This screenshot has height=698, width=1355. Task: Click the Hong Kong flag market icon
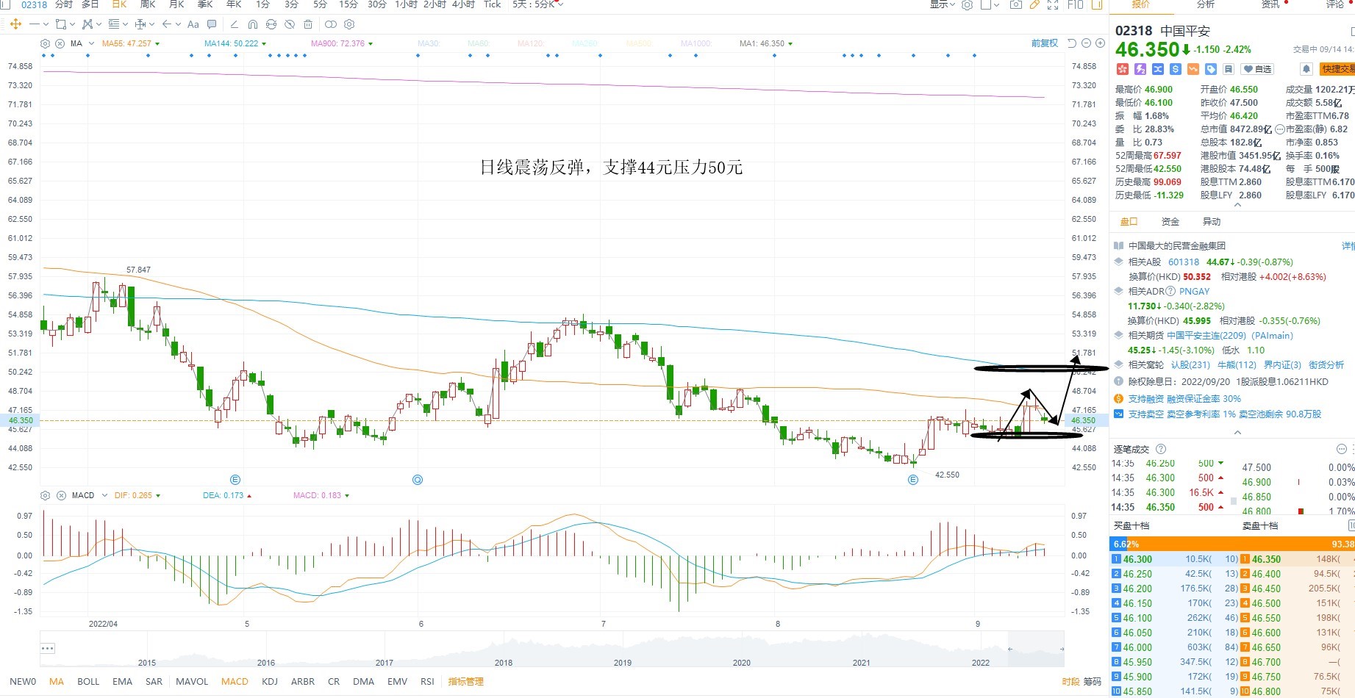pyautogui.click(x=1123, y=69)
